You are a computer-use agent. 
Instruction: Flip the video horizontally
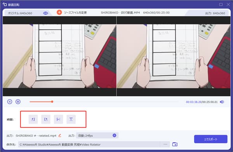[58, 119]
